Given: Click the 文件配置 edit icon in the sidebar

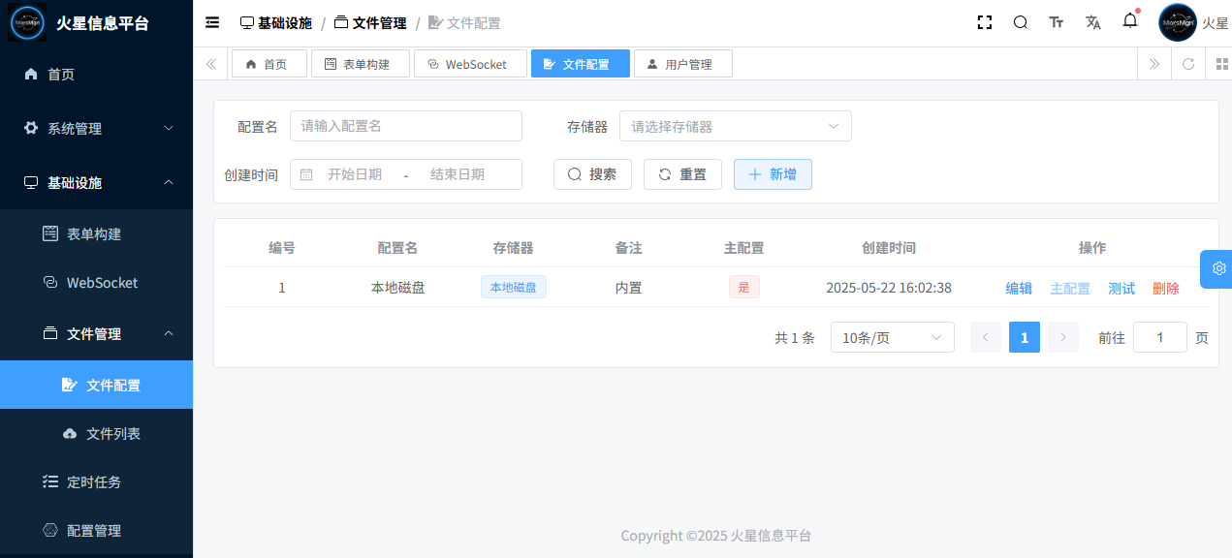Looking at the screenshot, I should (70, 385).
